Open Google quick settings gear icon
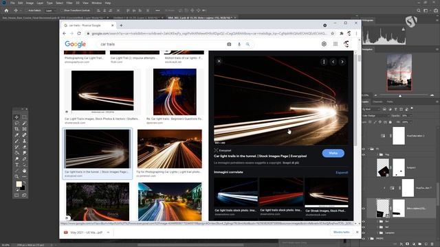The height and width of the screenshot is (247, 440). 324,44
